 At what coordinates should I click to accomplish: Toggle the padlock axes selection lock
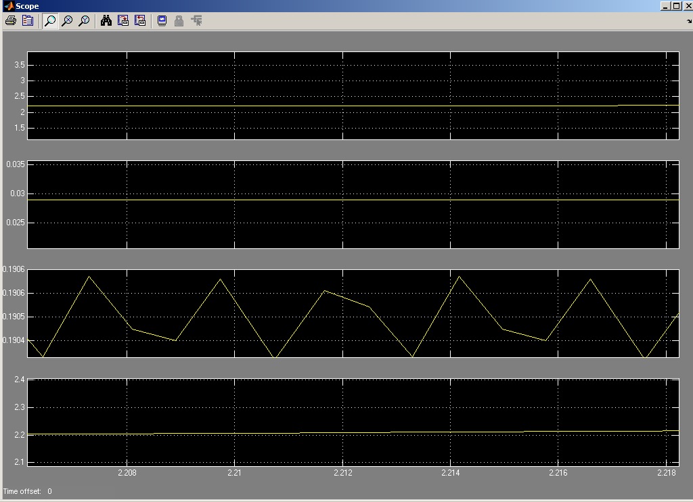click(x=179, y=21)
